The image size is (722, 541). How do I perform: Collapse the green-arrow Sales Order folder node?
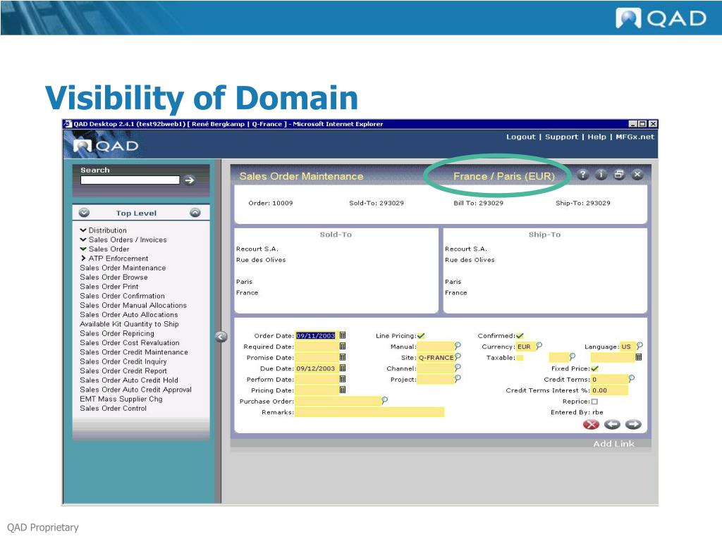point(83,249)
